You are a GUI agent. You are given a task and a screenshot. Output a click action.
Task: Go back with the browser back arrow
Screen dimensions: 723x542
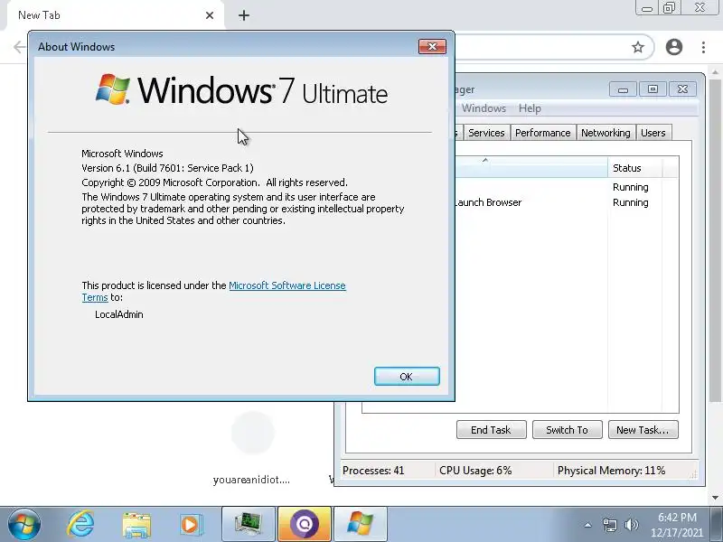(19, 47)
